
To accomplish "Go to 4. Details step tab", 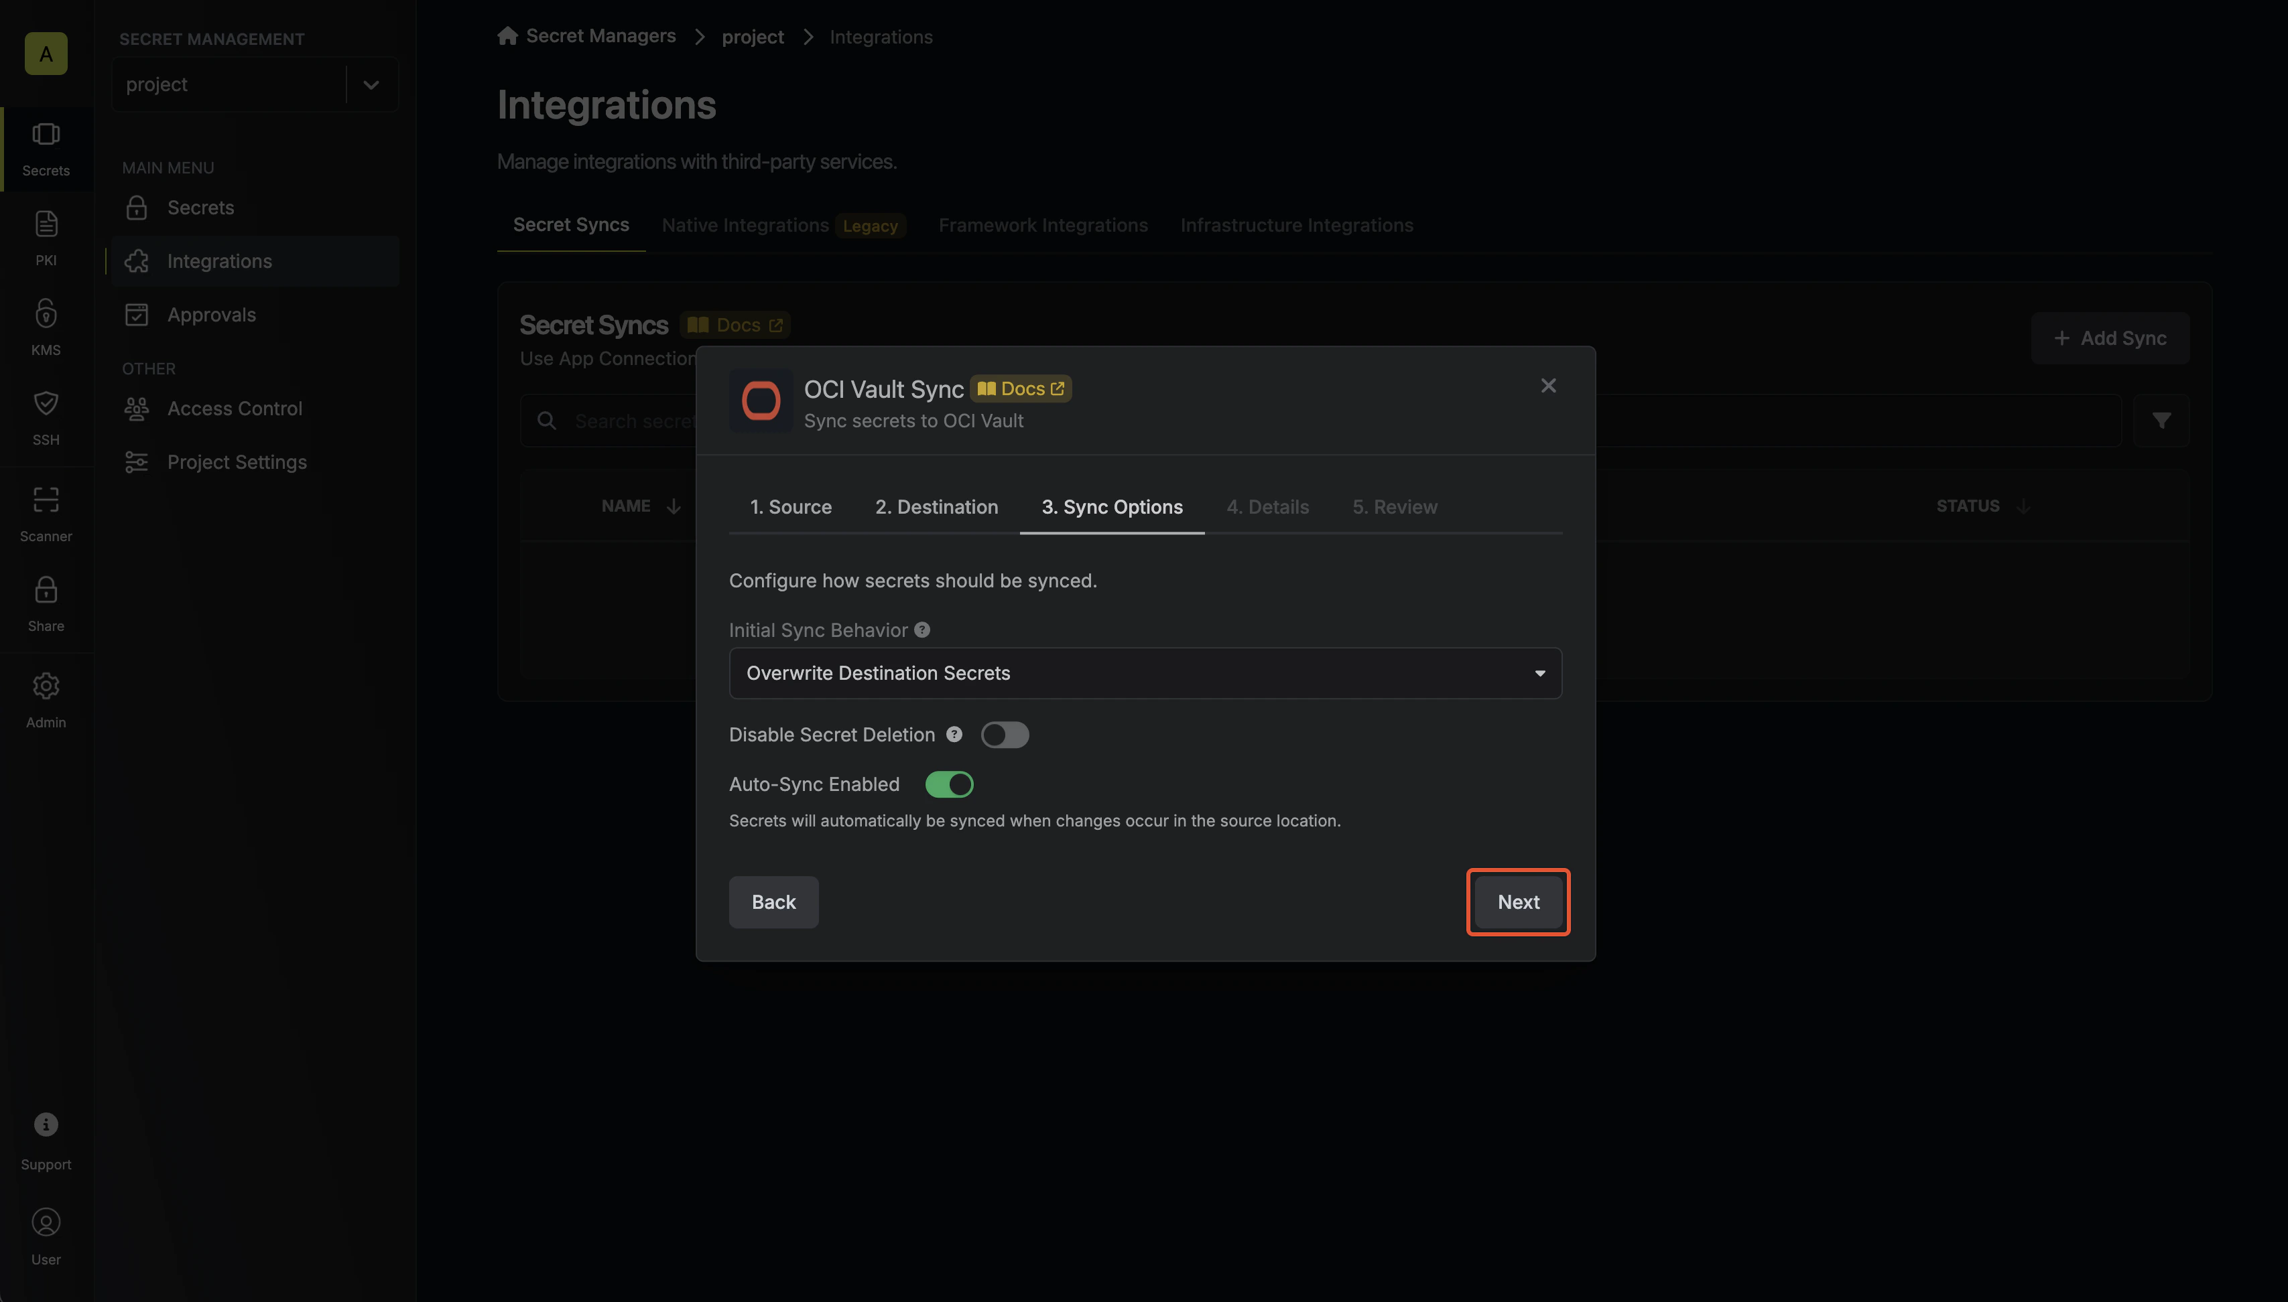I will [x=1267, y=507].
